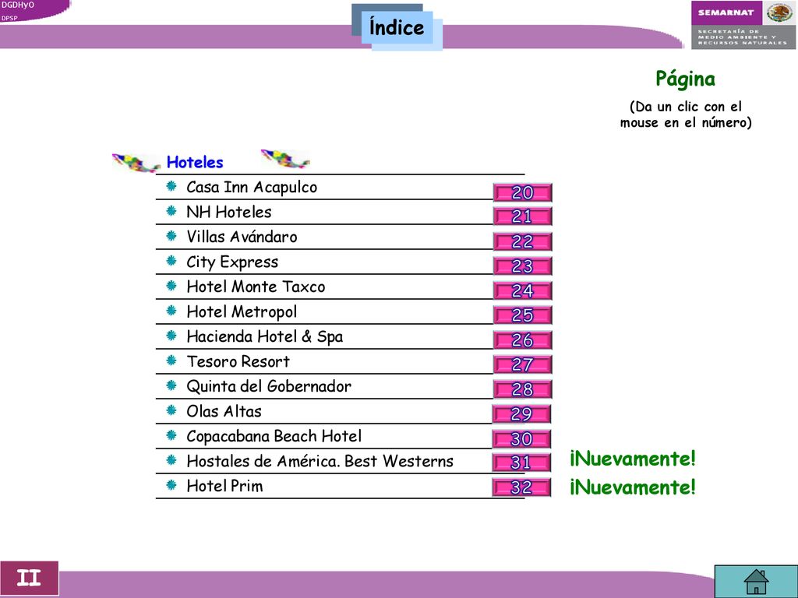This screenshot has width=798, height=598.
Task: Click the bullet beside Quinta del Gobernador
Action: point(171,385)
